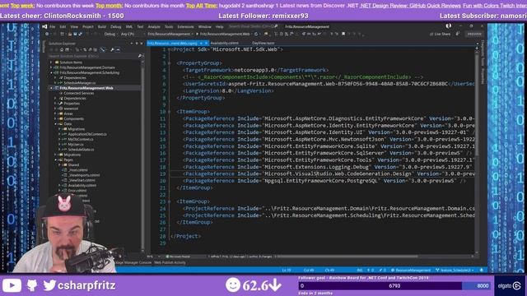This screenshot has height=296, width=527.
Task: Toggle Preview Selected Items in Solution Explorer
Action: (118, 49)
